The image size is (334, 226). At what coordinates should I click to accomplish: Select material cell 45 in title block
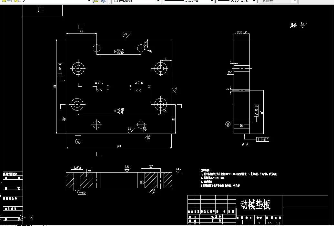(270, 223)
